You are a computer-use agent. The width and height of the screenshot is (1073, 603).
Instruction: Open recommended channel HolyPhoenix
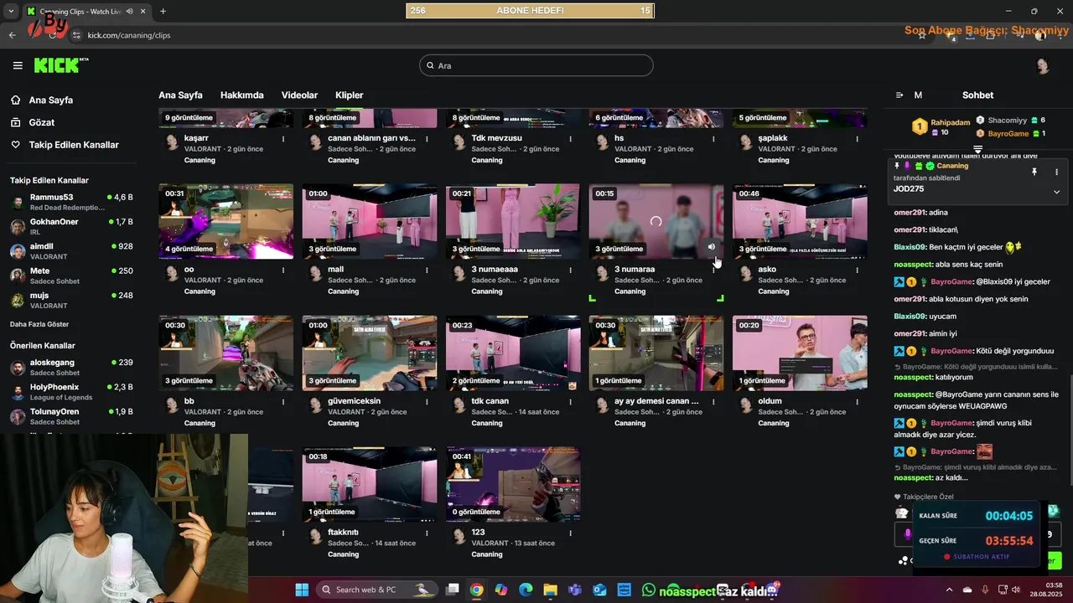[71, 392]
